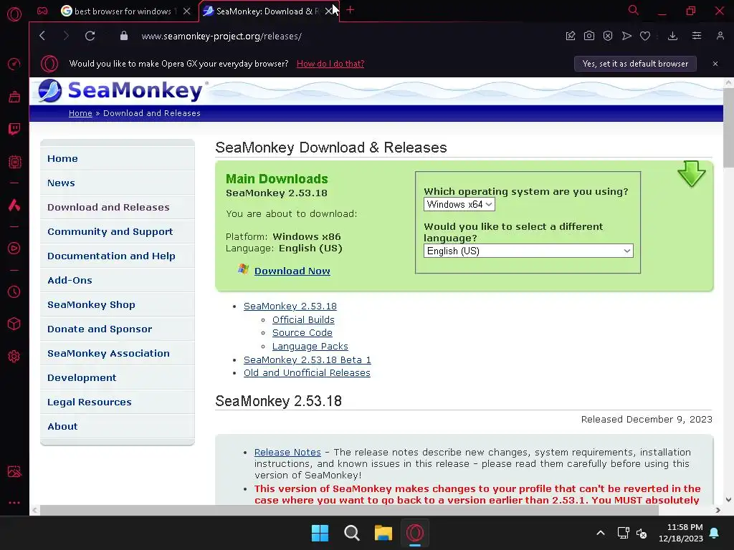The image size is (734, 550).
Task: Take a snapshot with camera icon
Action: [589, 36]
